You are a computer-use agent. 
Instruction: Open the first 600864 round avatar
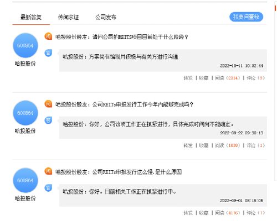pyautogui.click(x=25, y=45)
